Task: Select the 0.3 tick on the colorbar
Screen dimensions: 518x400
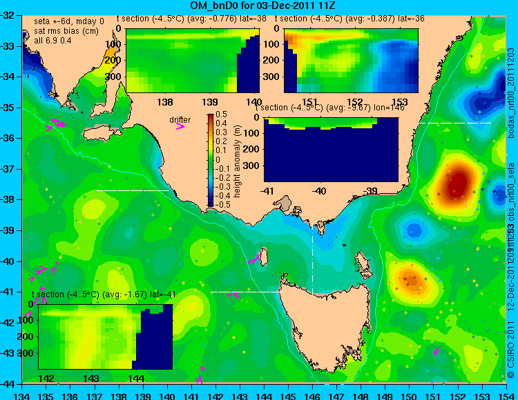Action: pyautogui.click(x=221, y=132)
